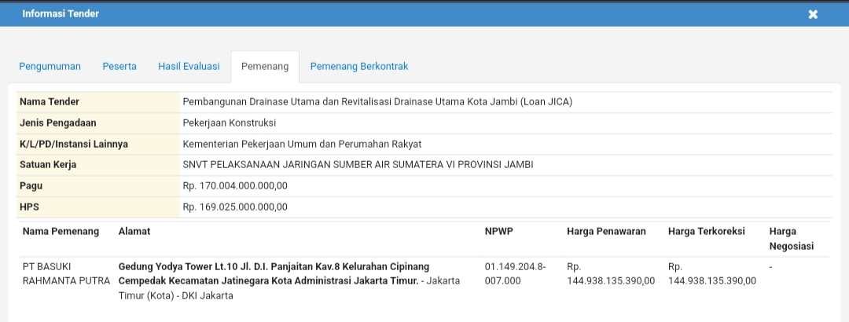Click the Gedung Yodya Tower address text
Image resolution: width=849 pixels, height=322 pixels.
click(x=289, y=281)
